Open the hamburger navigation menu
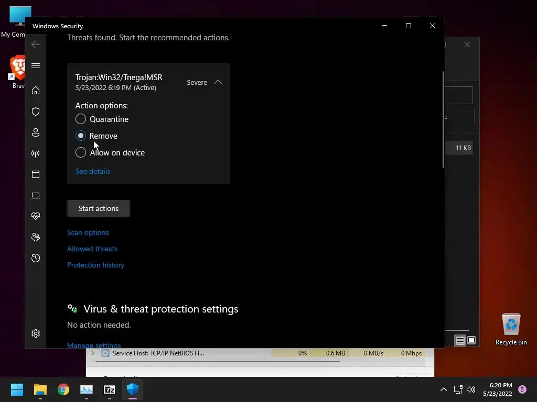Screen dimensions: 537x402 point(36,65)
